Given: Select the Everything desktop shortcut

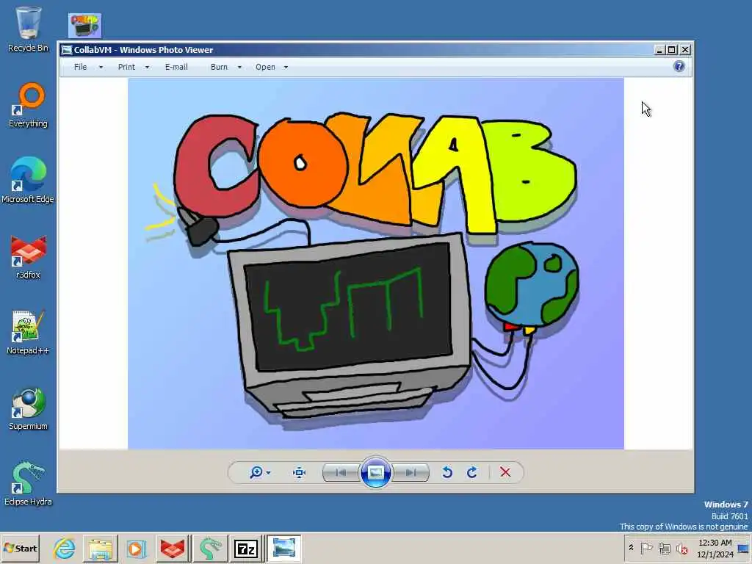Looking at the screenshot, I should 29,106.
